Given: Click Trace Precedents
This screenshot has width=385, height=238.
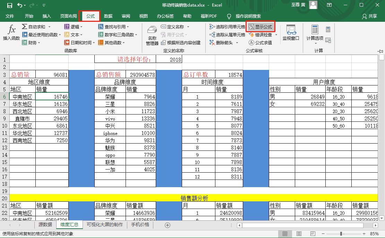Looking at the screenshot, I should (x=227, y=27).
